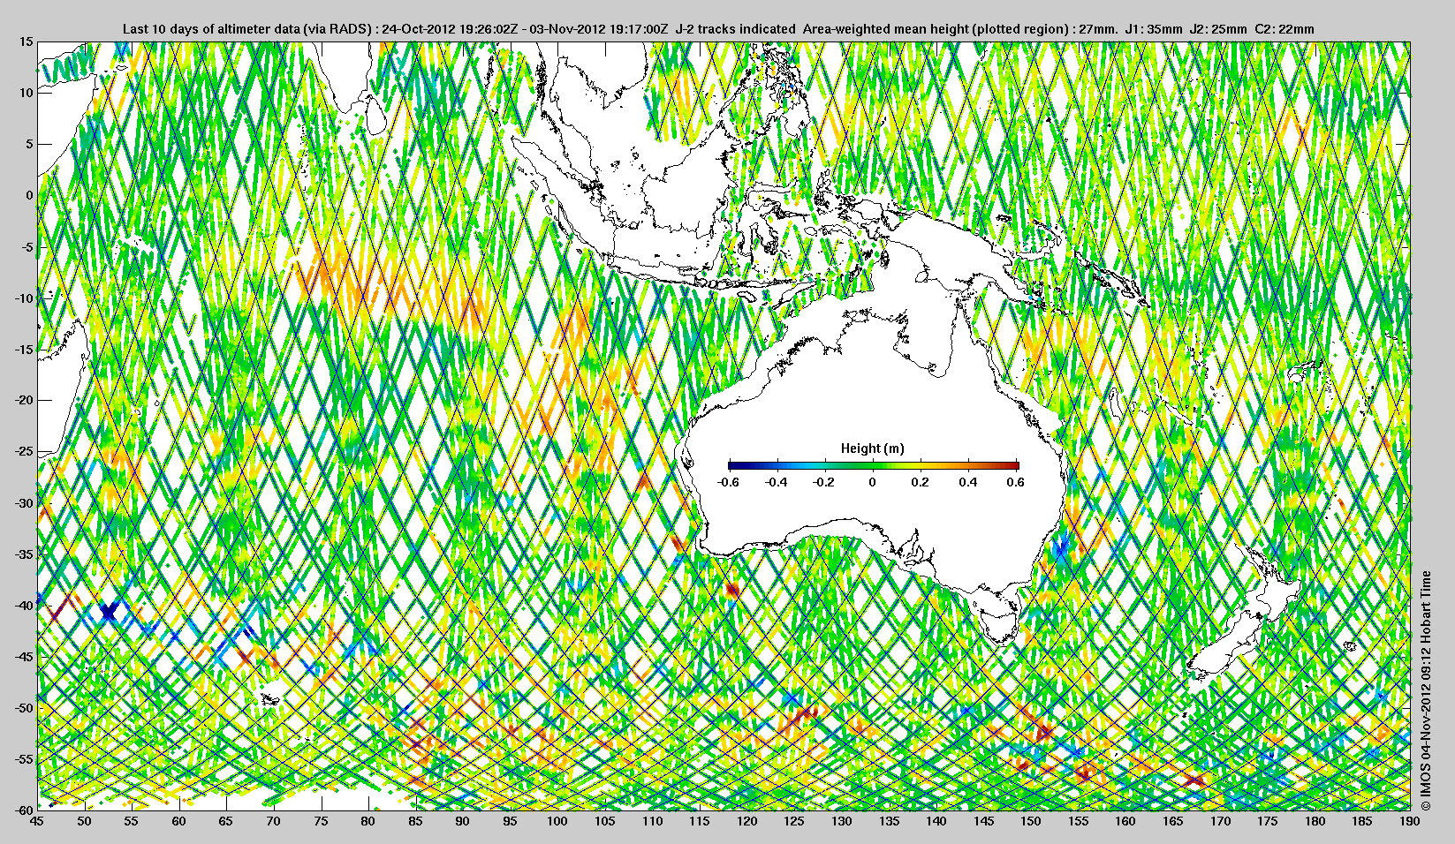Click latitude axis tick label 5
Viewport: 1455px width, 844px height.
30,144
